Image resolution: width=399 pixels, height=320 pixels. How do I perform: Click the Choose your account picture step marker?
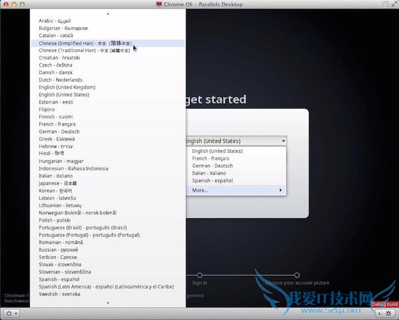[297, 275]
